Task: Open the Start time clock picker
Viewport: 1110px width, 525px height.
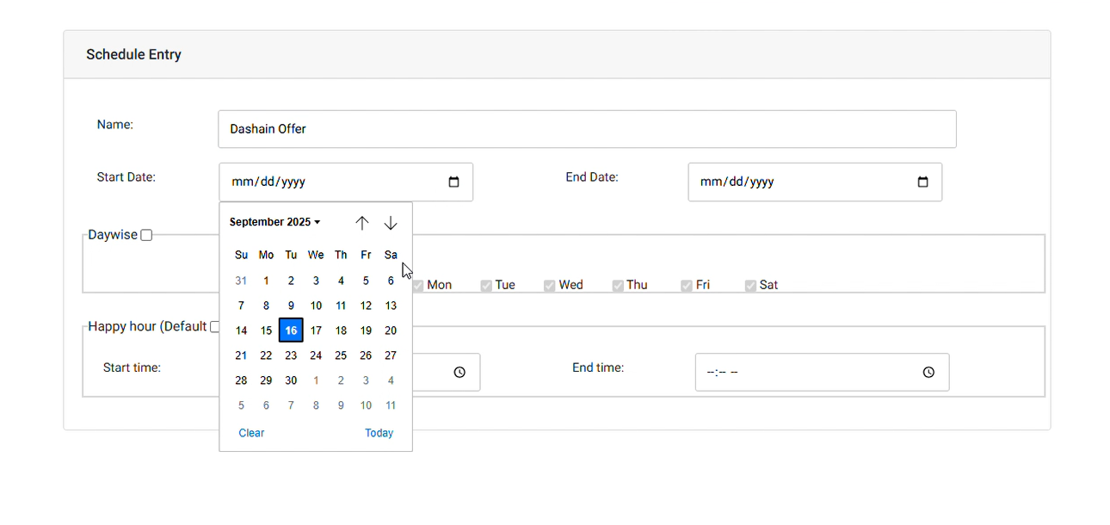Action: coord(459,372)
